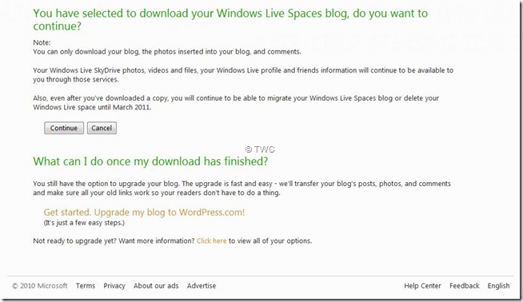This screenshot has width=523, height=302.
Task: Visit the 'About our ads' link
Action: click(156, 286)
